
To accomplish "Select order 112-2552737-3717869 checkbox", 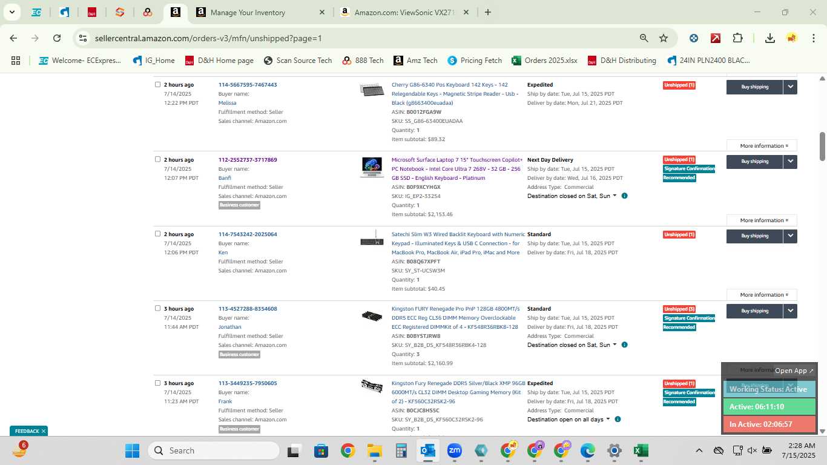I will (x=157, y=159).
